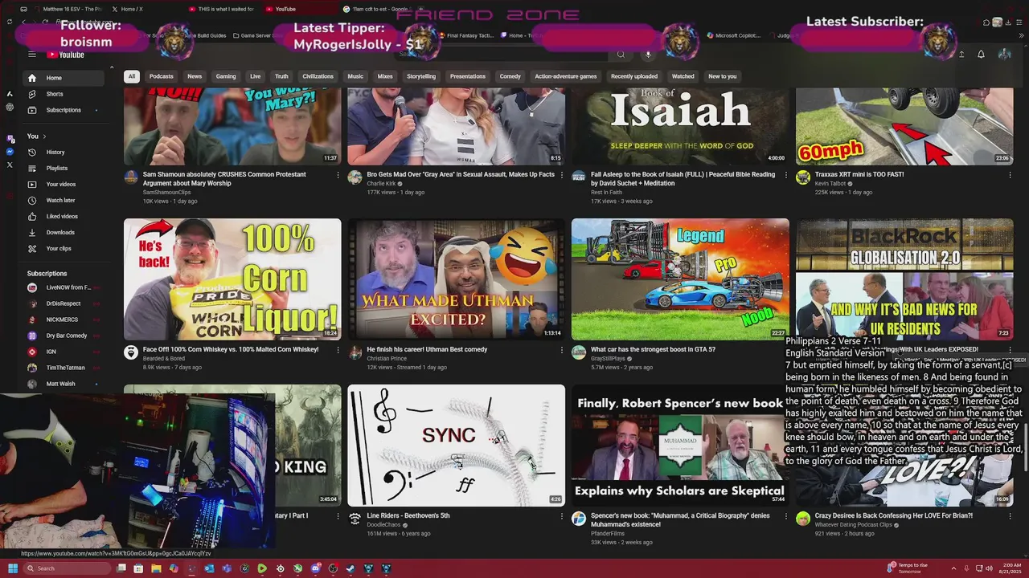The height and width of the screenshot is (578, 1029).
Task: Go to Home in YouTube sidebar
Action: (64, 78)
